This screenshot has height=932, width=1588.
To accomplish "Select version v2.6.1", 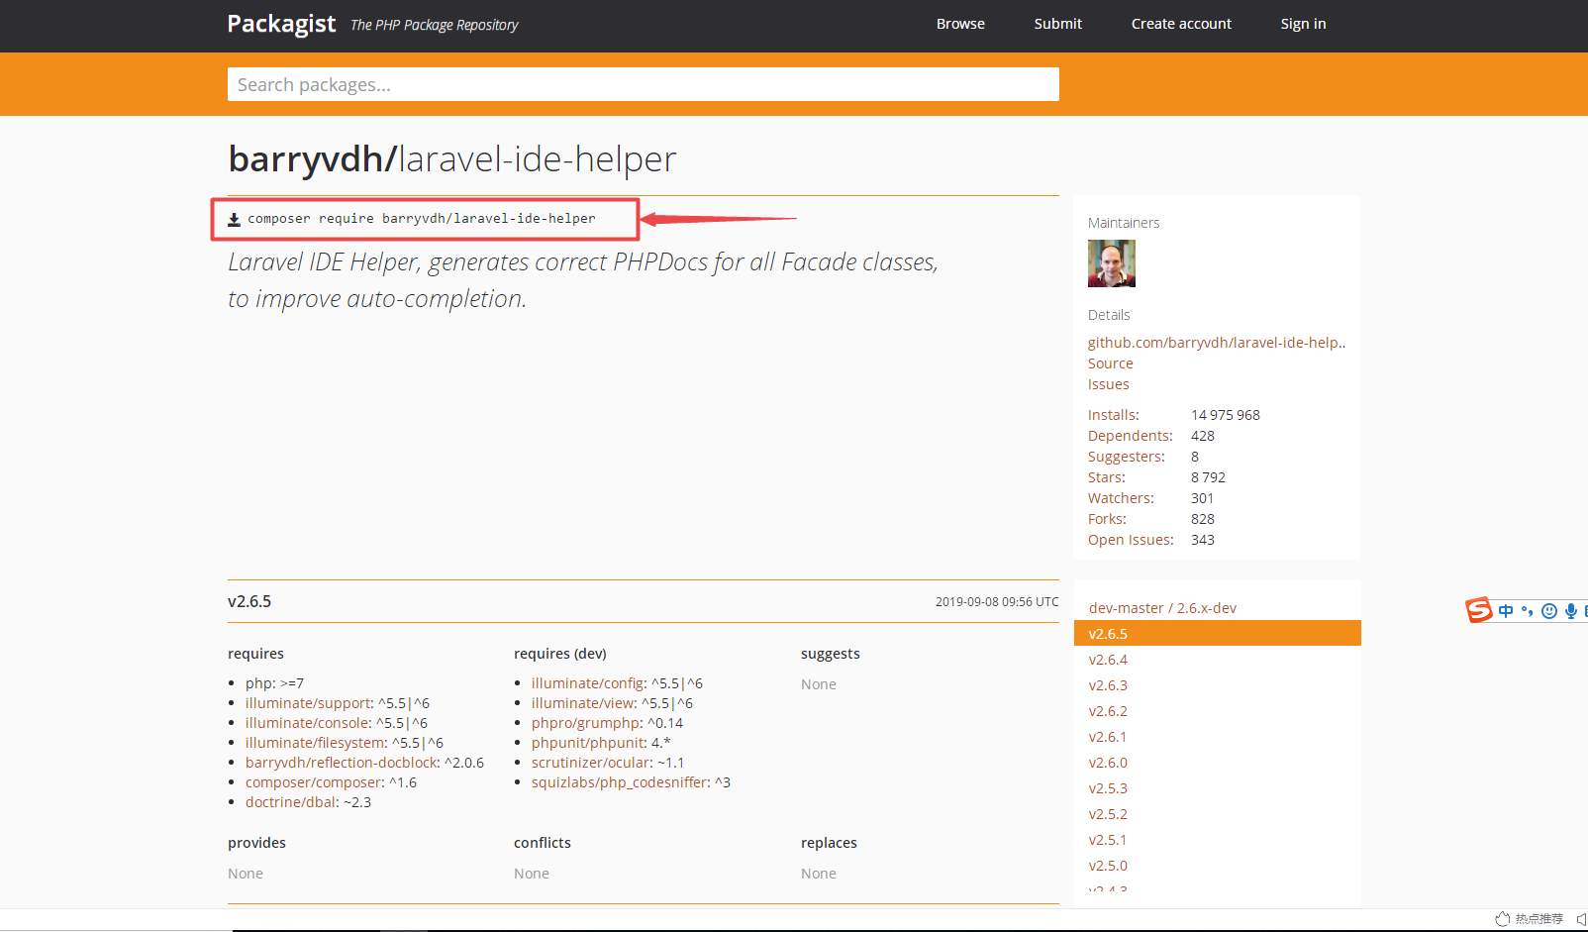I will click(1108, 737).
